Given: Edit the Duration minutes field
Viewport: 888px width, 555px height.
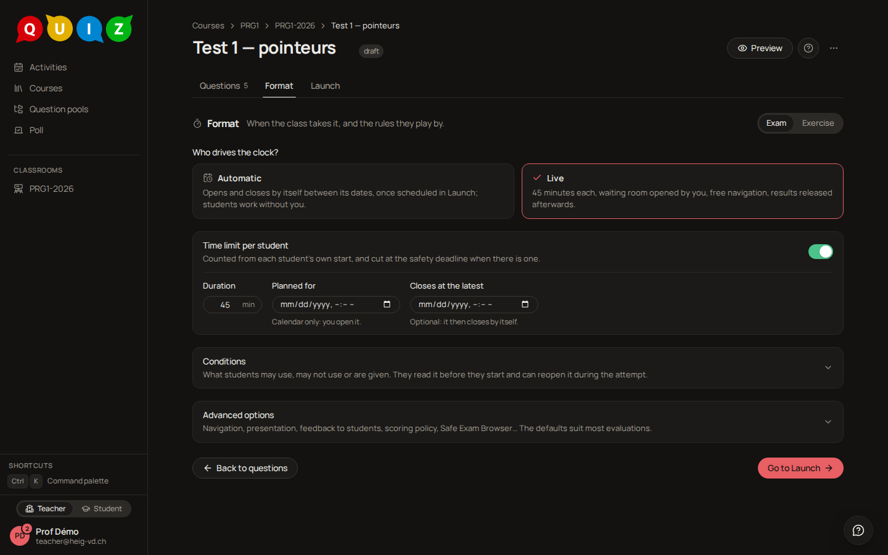Looking at the screenshot, I should click(232, 305).
